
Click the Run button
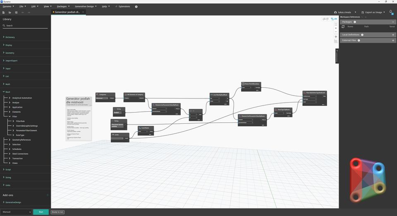click(x=41, y=212)
